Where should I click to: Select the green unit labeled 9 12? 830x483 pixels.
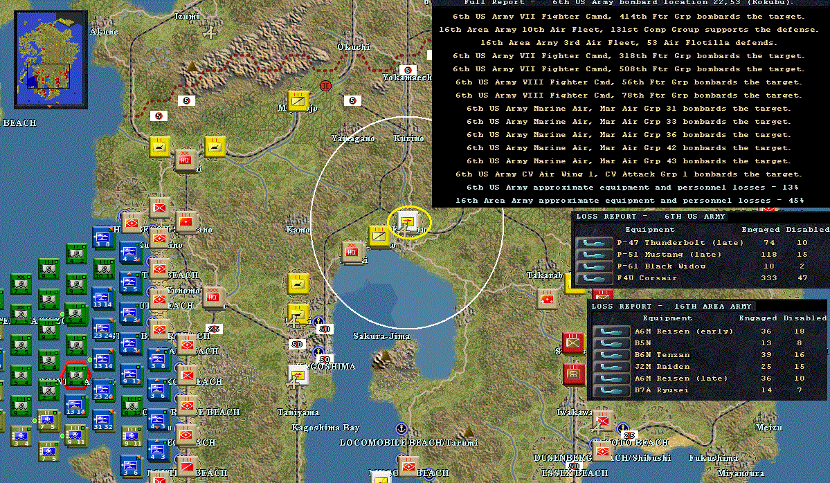(x=132, y=406)
